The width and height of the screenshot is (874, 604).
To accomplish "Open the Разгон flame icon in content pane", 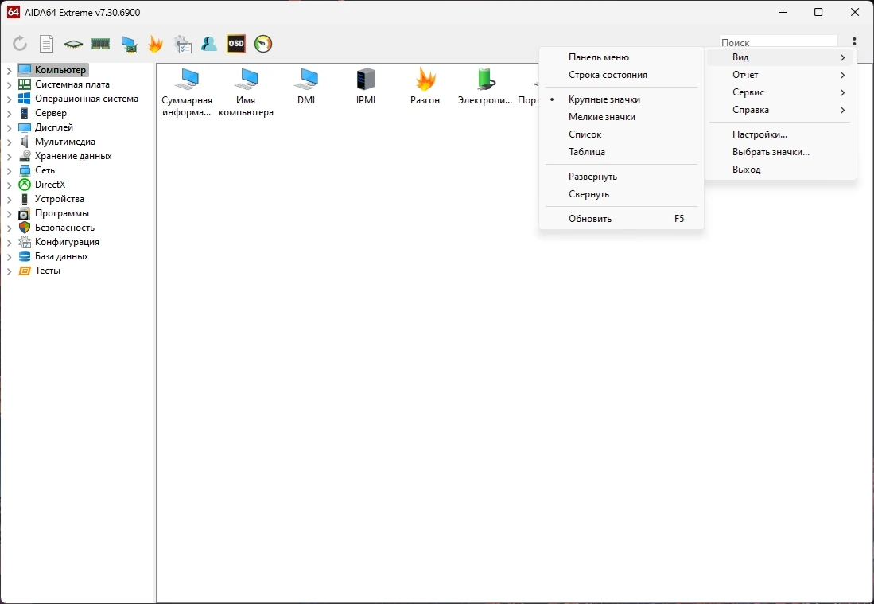I will pos(425,87).
